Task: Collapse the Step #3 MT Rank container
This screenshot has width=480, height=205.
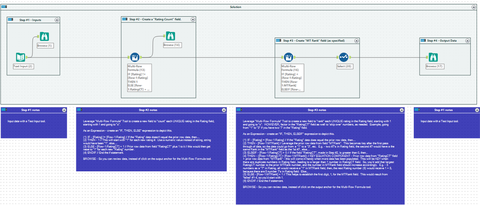Action: 356,40
